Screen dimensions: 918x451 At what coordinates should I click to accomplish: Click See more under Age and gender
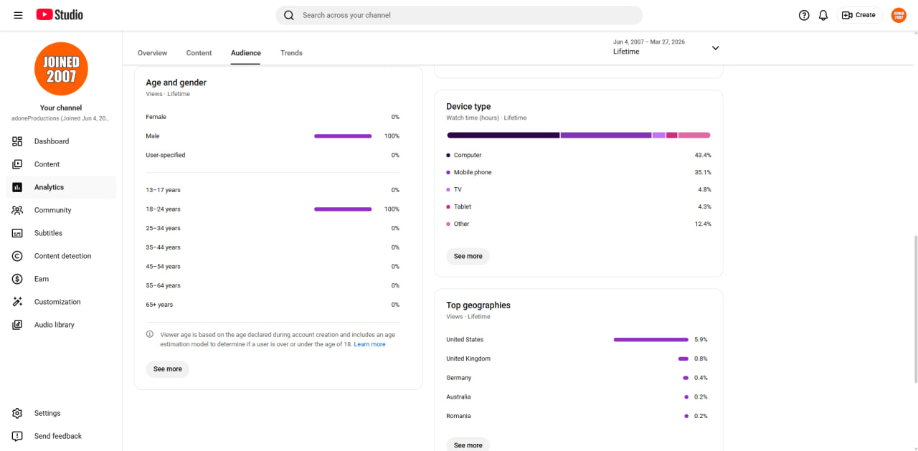tap(168, 369)
